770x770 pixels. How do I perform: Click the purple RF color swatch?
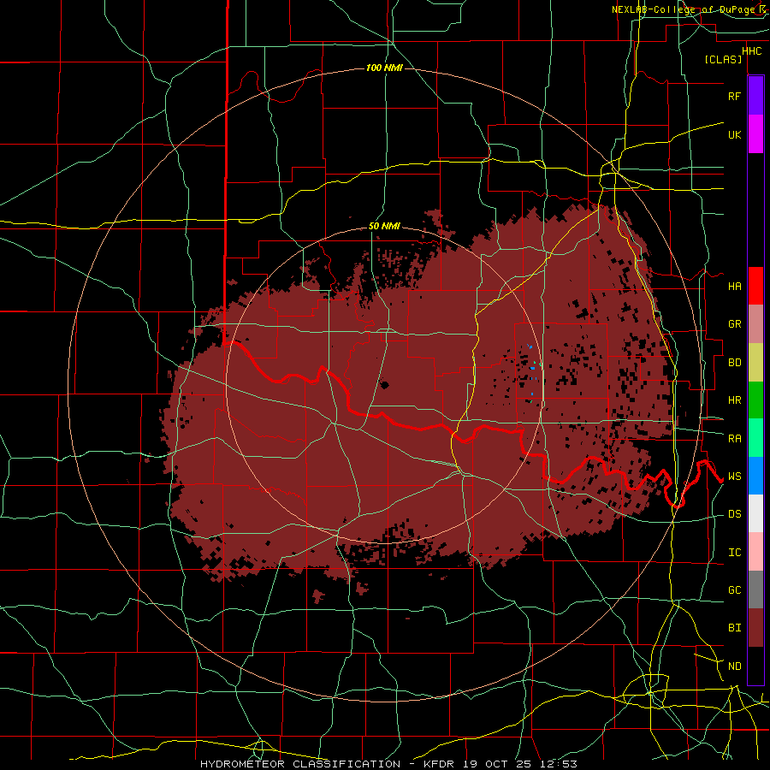pos(755,96)
